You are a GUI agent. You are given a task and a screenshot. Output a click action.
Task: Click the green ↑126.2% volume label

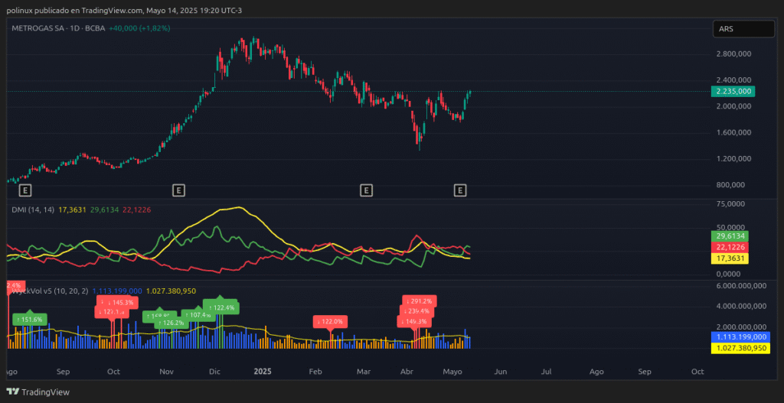tap(171, 323)
